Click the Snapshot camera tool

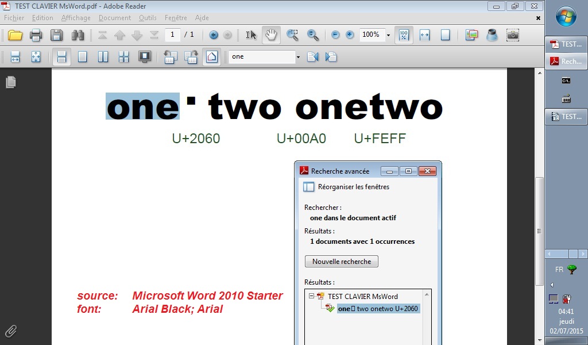pos(513,35)
